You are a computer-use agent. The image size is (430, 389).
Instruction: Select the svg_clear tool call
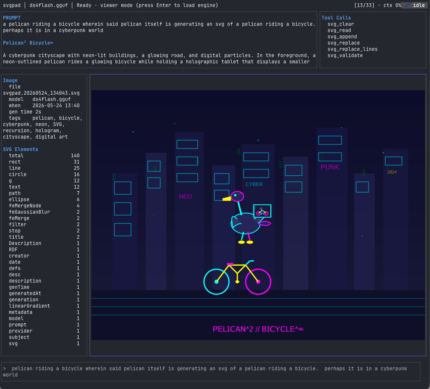tap(341, 24)
